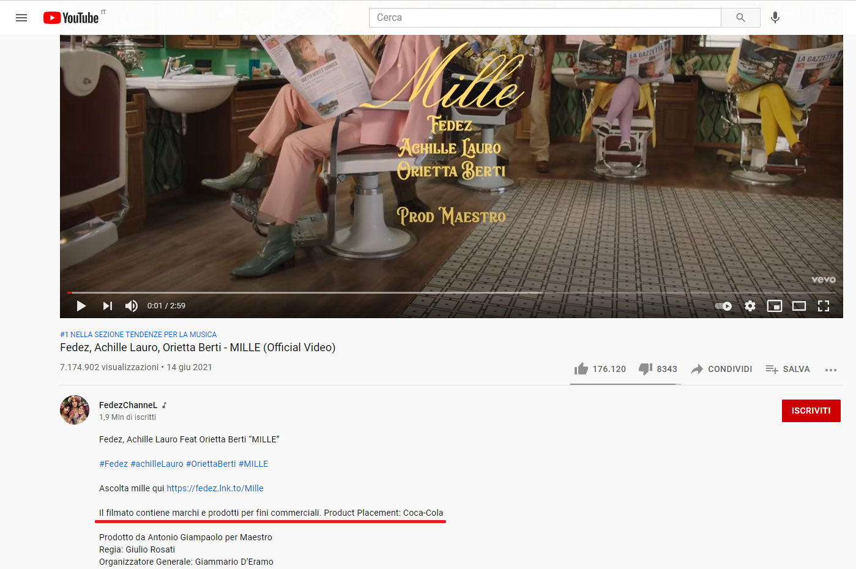The width and height of the screenshot is (856, 569).
Task: Open the #achilleLauro hashtag
Action: tap(157, 464)
